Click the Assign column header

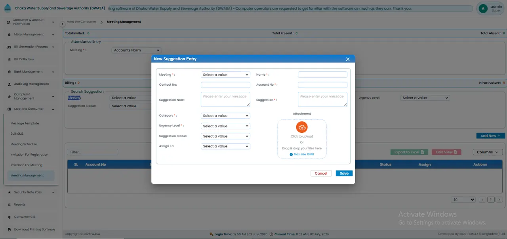coord(425,164)
